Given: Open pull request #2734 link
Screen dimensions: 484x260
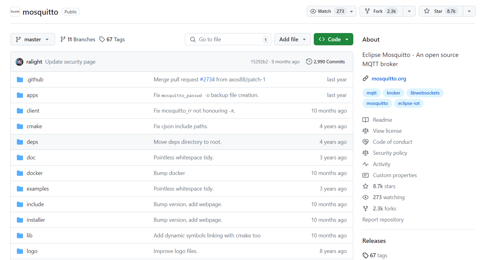Looking at the screenshot, I should (207, 80).
